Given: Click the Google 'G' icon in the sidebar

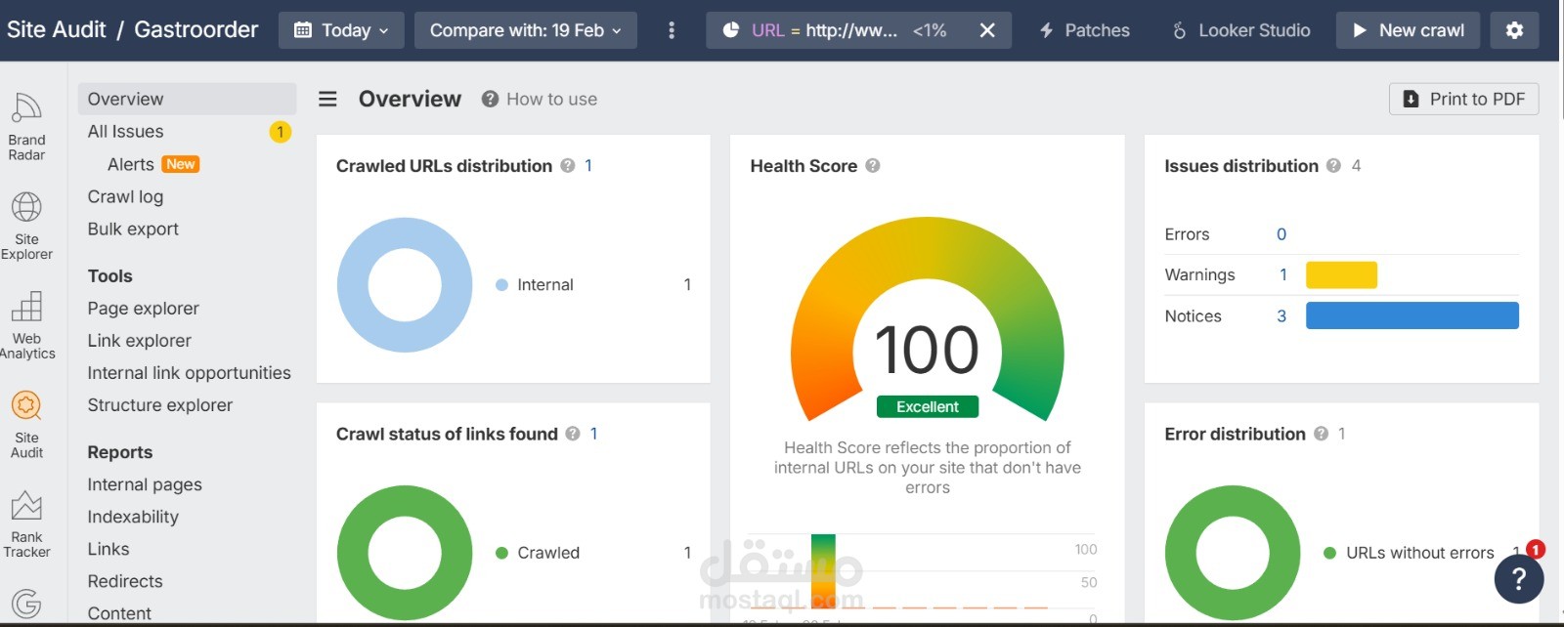Looking at the screenshot, I should [26, 604].
